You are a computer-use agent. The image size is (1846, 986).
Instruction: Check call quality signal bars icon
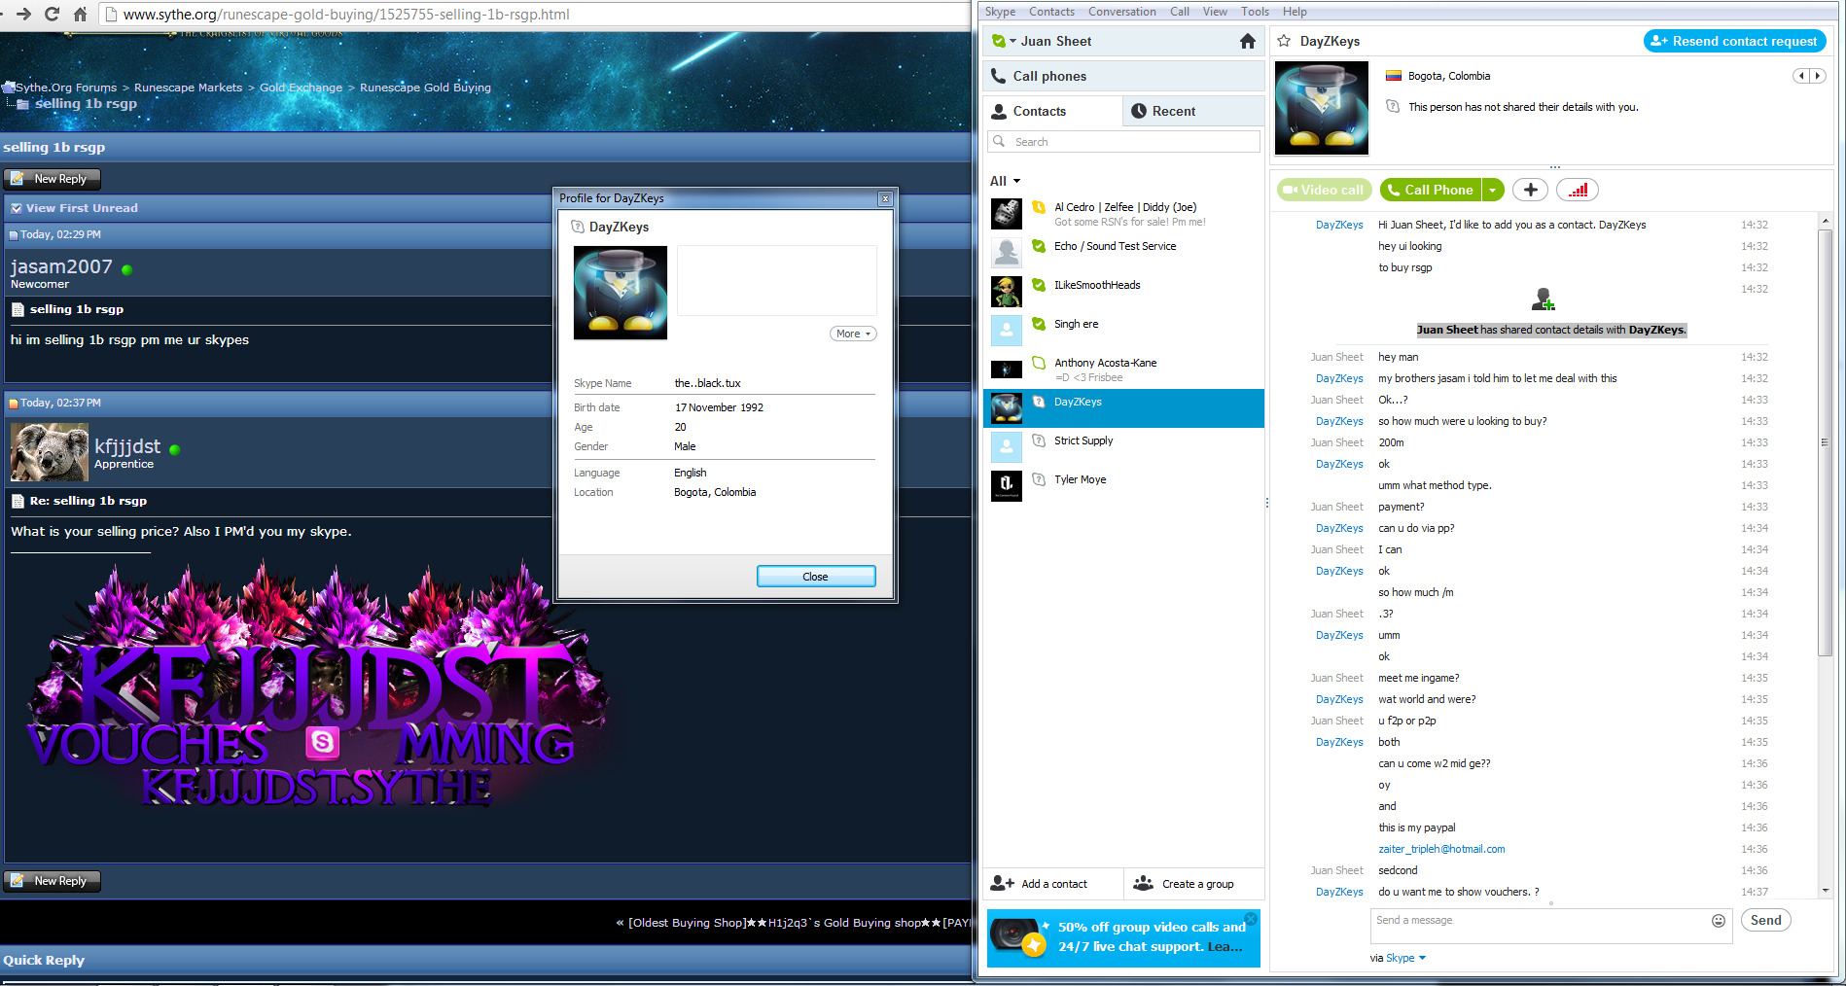(x=1578, y=190)
